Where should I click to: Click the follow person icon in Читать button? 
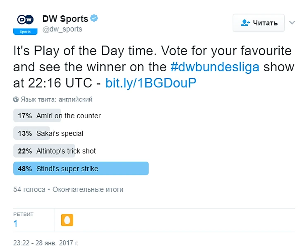click(245, 23)
